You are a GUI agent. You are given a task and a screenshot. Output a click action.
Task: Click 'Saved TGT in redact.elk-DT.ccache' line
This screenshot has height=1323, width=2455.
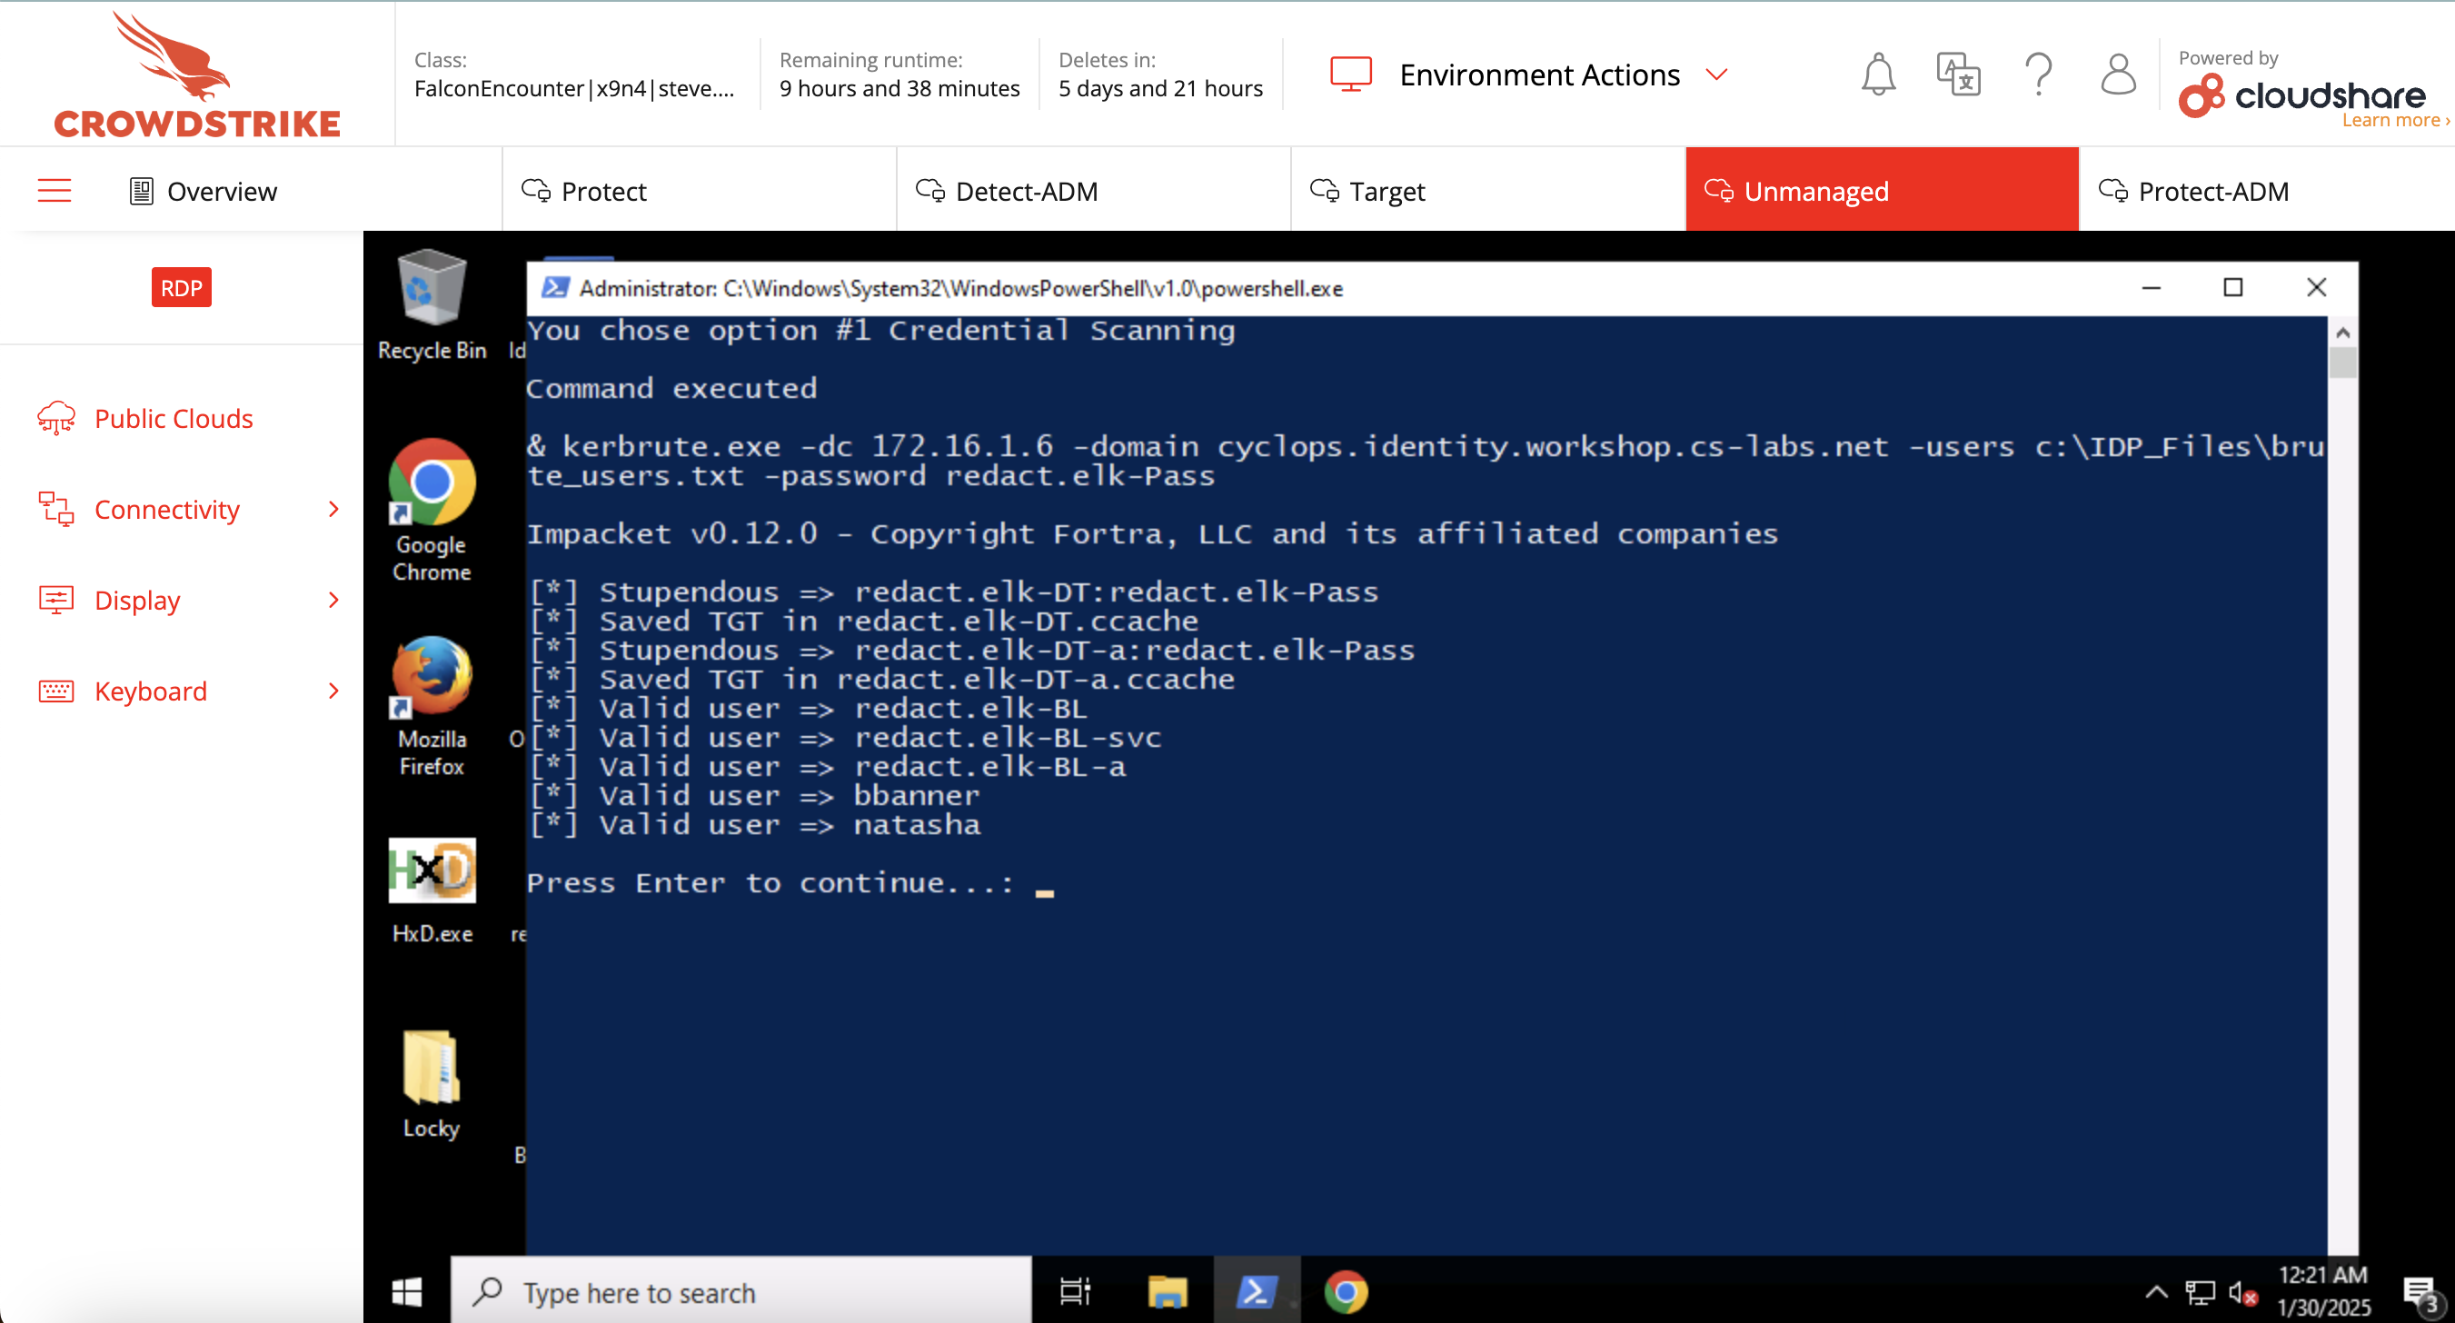point(864,620)
